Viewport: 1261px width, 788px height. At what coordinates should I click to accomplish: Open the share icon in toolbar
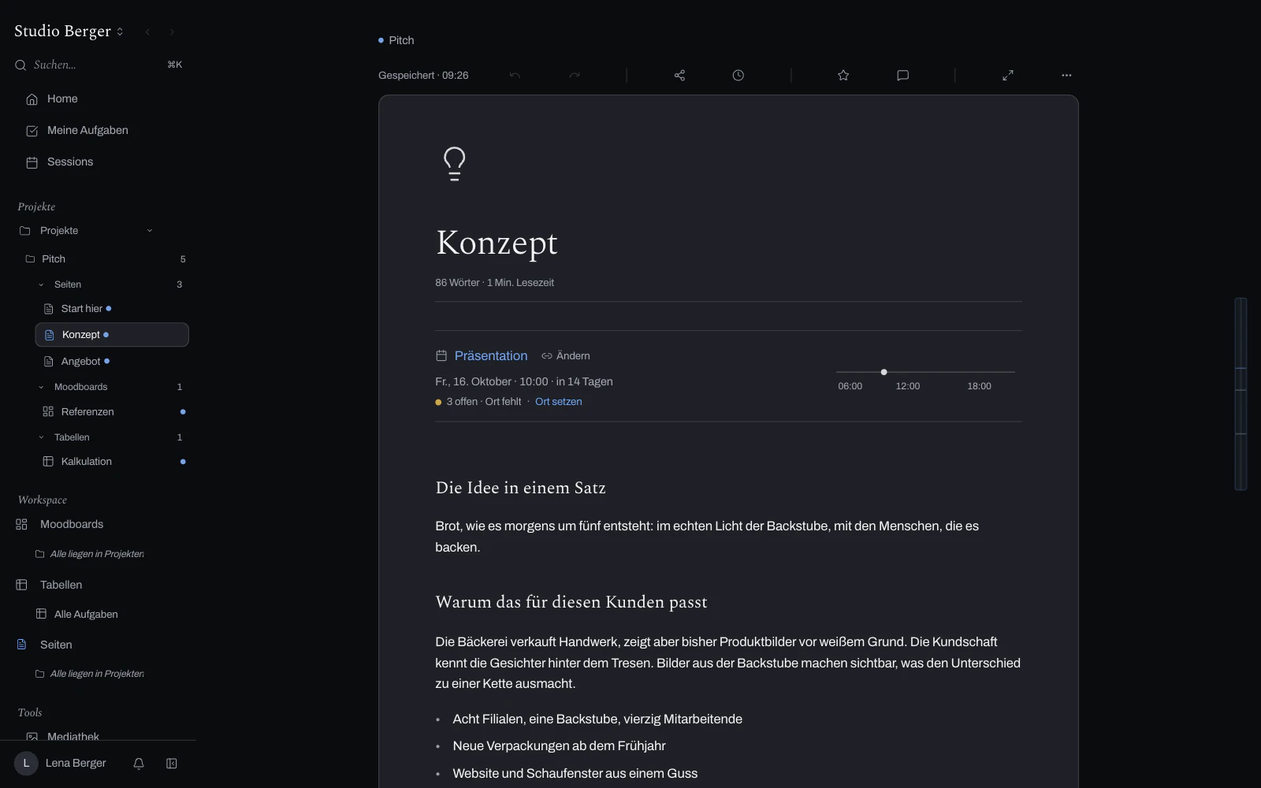(679, 76)
